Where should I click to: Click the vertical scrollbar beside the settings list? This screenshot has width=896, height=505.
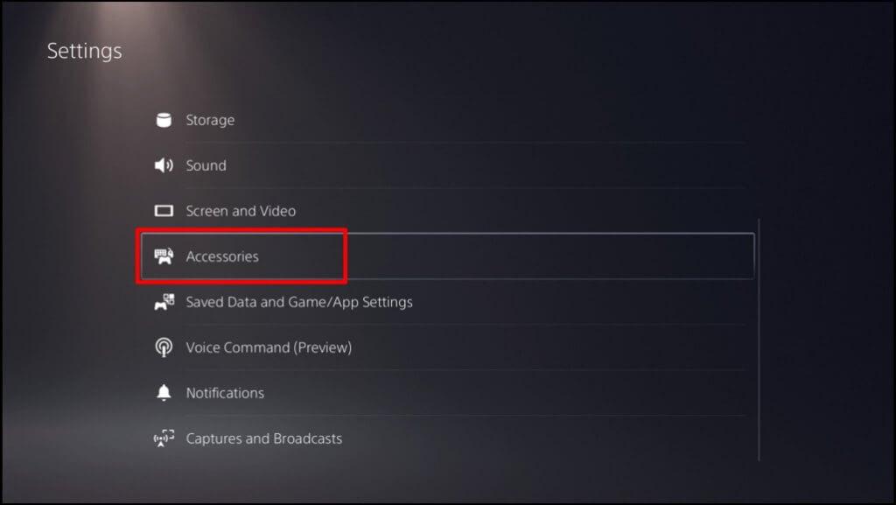pos(759,341)
